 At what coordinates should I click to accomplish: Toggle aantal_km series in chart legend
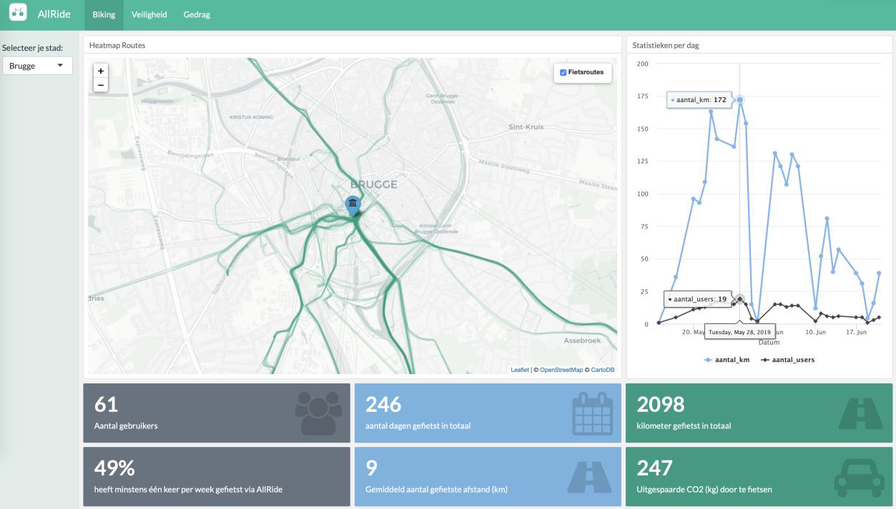pyautogui.click(x=727, y=360)
